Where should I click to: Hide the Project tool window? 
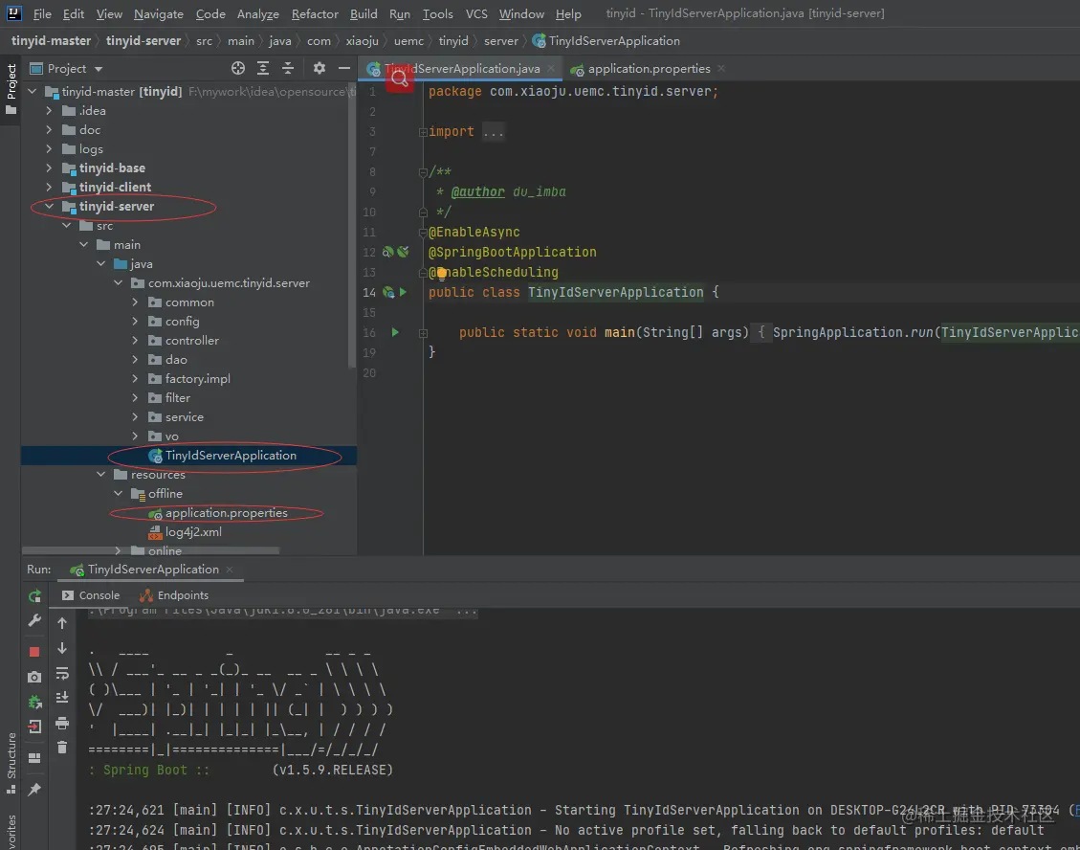coord(344,68)
